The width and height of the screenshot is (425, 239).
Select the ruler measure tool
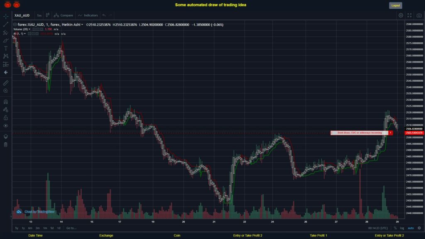[x=6, y=83]
